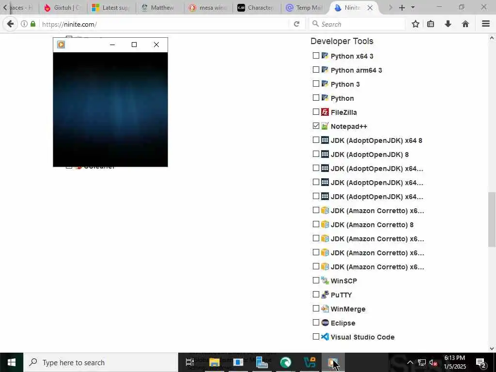Viewport: 496px width, 372px height.
Task: Switch to the Latest sup tab
Action: pos(111,8)
